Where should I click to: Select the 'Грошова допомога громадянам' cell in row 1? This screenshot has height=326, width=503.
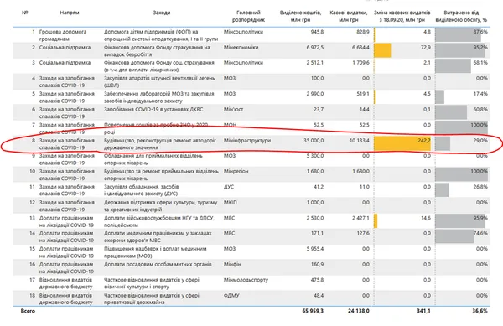pos(63,35)
